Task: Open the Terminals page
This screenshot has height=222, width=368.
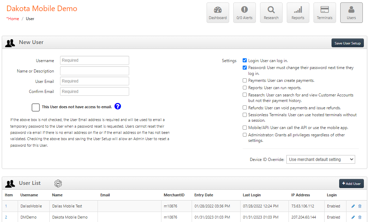Action: [x=325, y=12]
